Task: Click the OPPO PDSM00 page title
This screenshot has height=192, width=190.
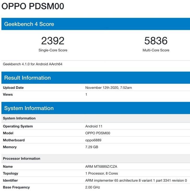Action: (x=33, y=6)
